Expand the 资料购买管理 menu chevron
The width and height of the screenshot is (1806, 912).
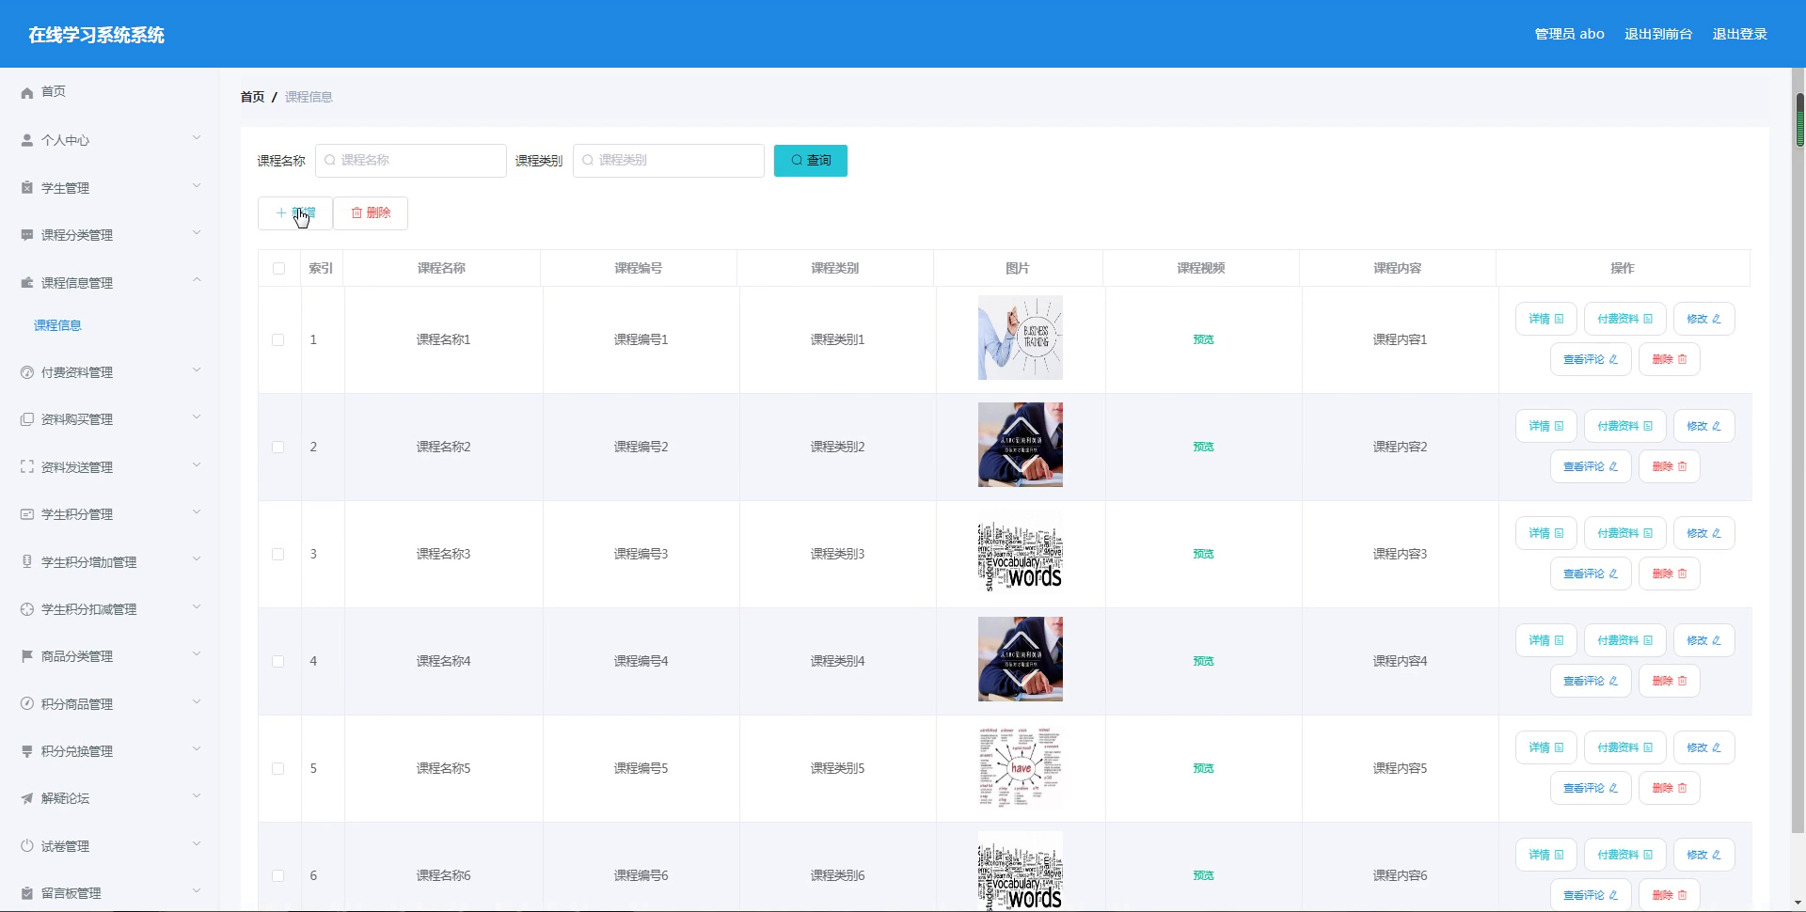point(197,417)
